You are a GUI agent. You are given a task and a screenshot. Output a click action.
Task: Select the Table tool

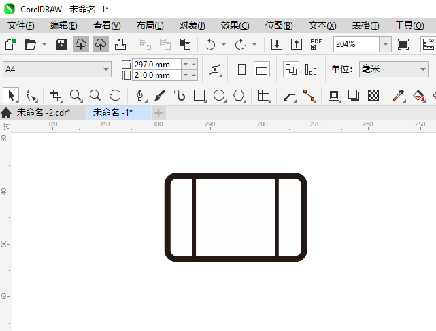[265, 95]
